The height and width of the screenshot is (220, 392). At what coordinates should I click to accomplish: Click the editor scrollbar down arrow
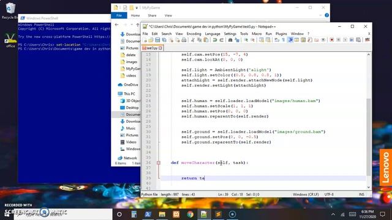coord(369,188)
